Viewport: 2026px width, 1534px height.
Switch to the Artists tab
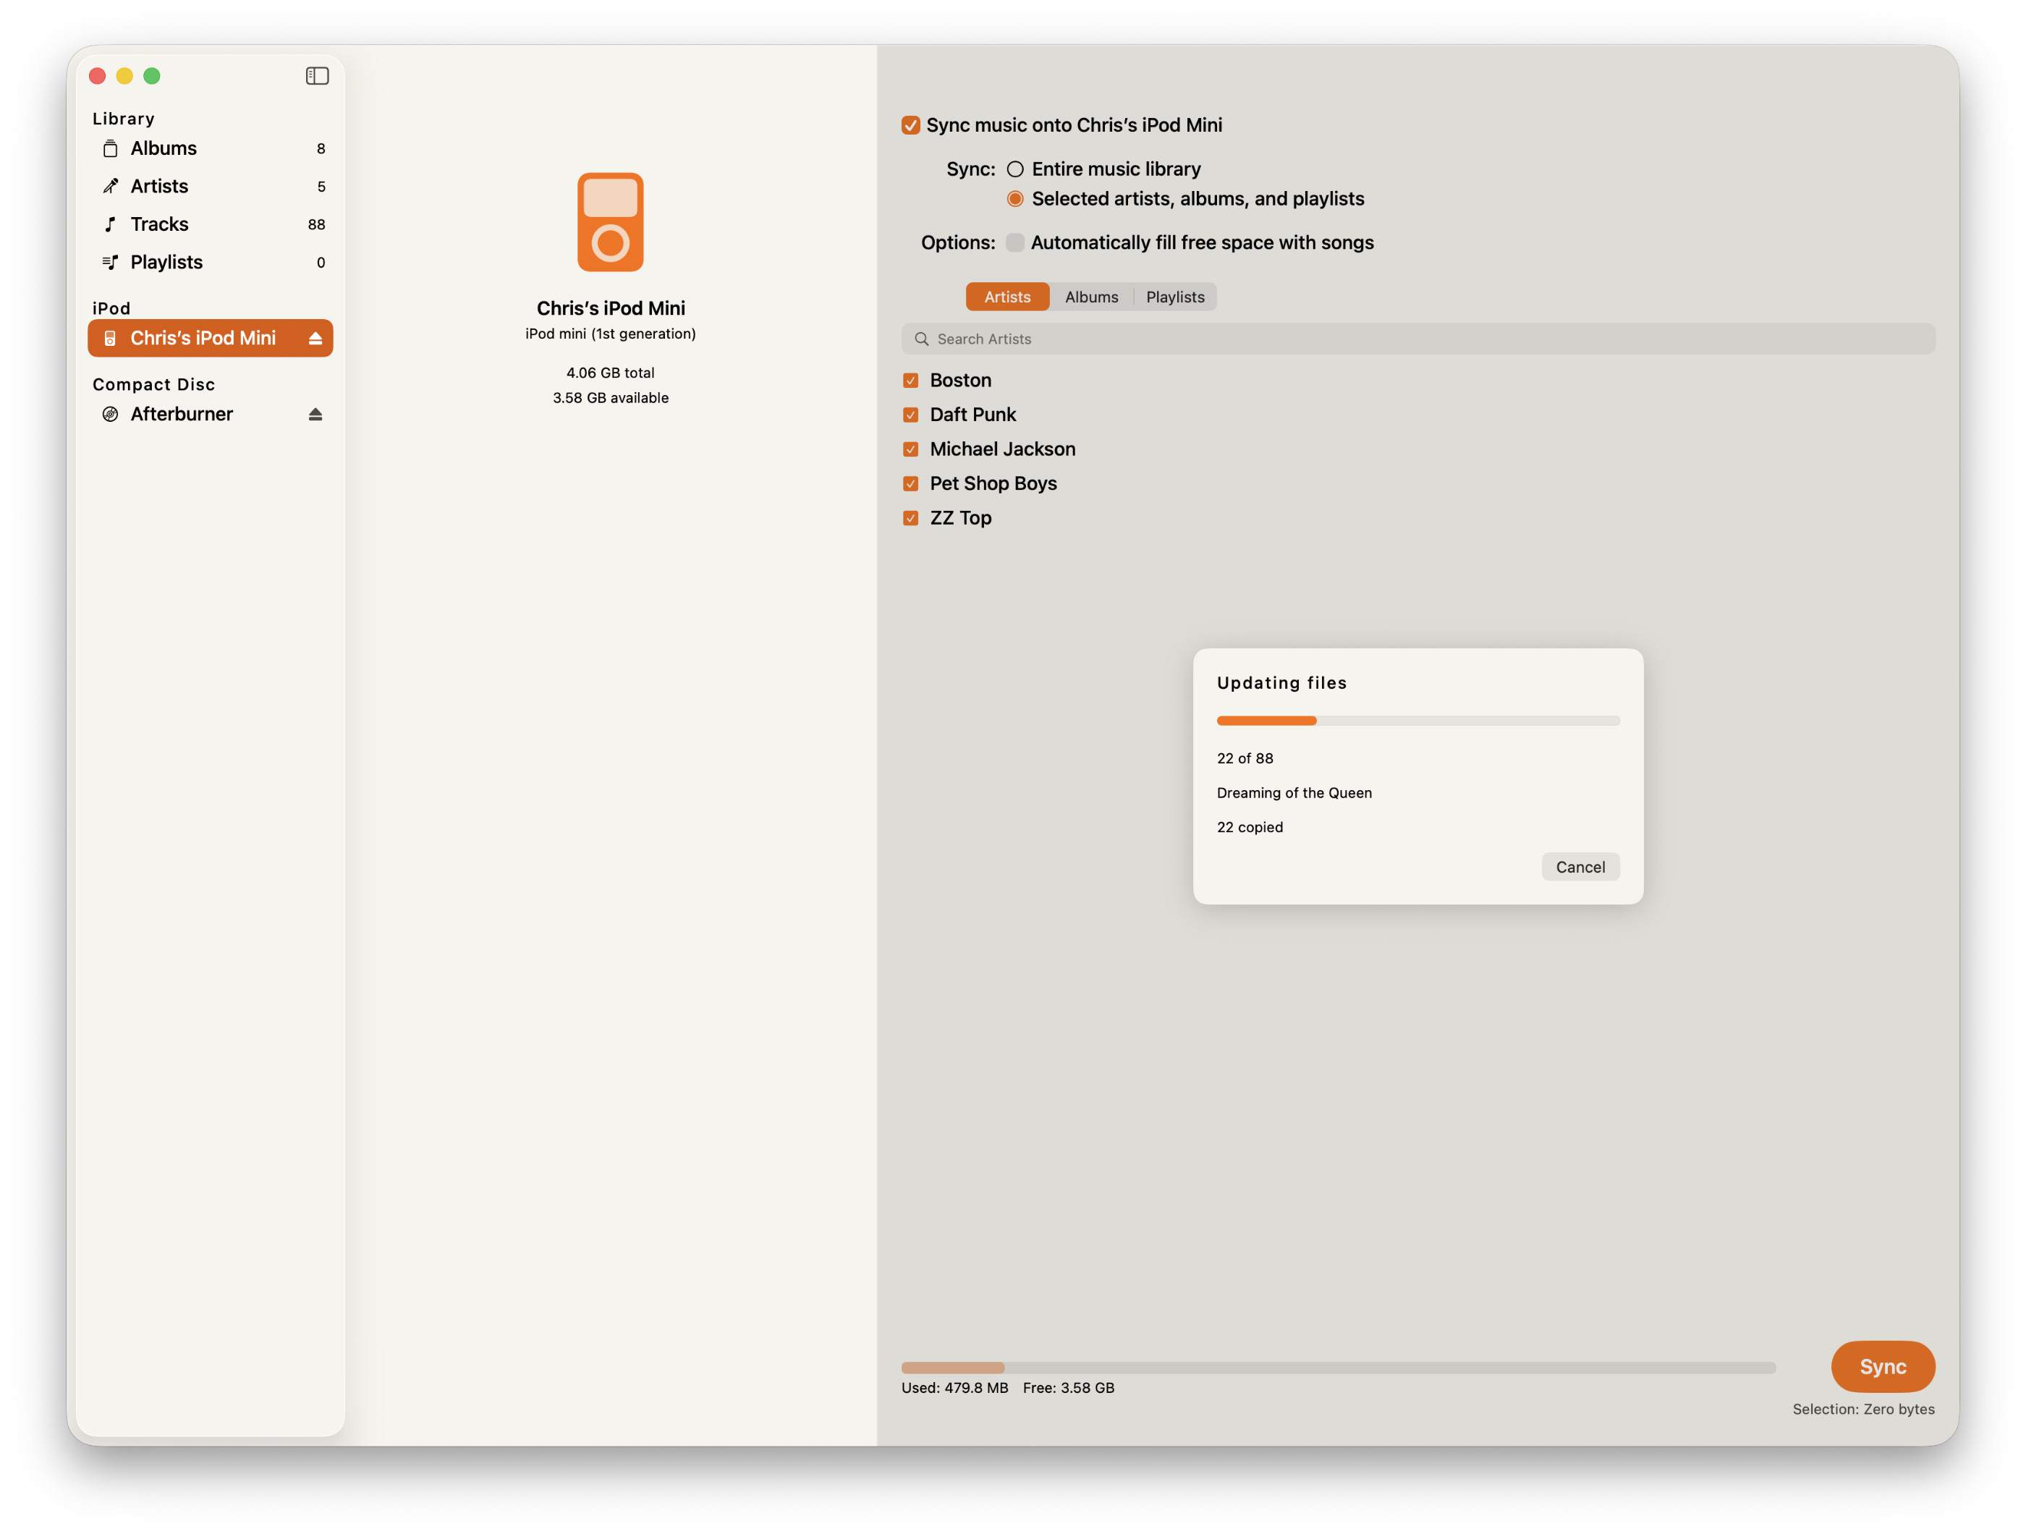pos(1007,297)
